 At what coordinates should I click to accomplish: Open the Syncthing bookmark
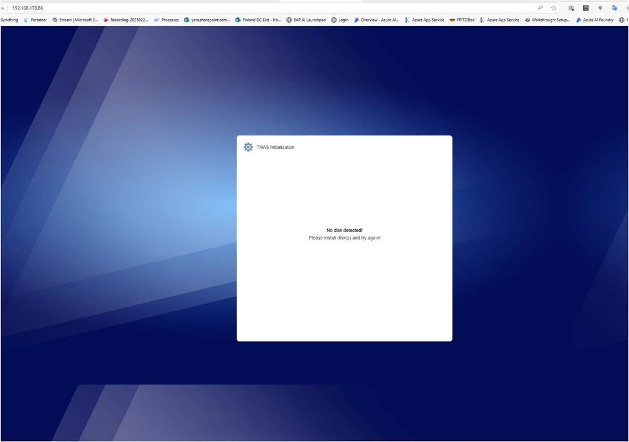pos(9,20)
